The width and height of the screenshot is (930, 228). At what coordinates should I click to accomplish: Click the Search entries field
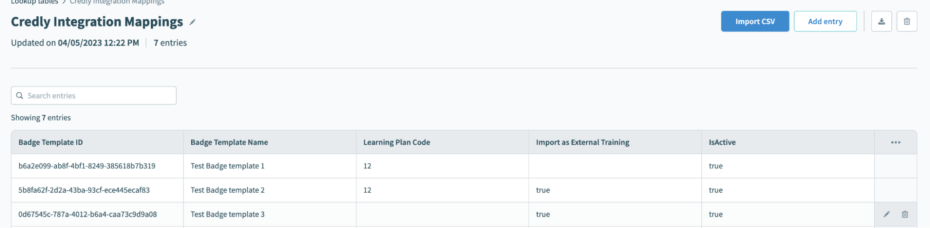[x=98, y=95]
